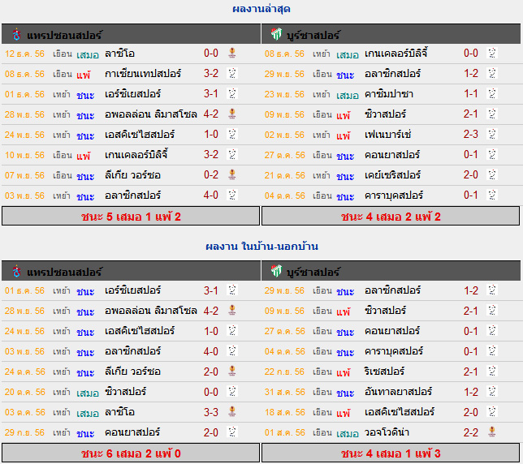Click the 2-3 score of เฟเนบาร์เช่ match
523x464 pixels.
471,134
